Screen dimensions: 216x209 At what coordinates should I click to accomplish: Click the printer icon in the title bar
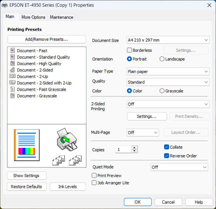(x=5, y=5)
